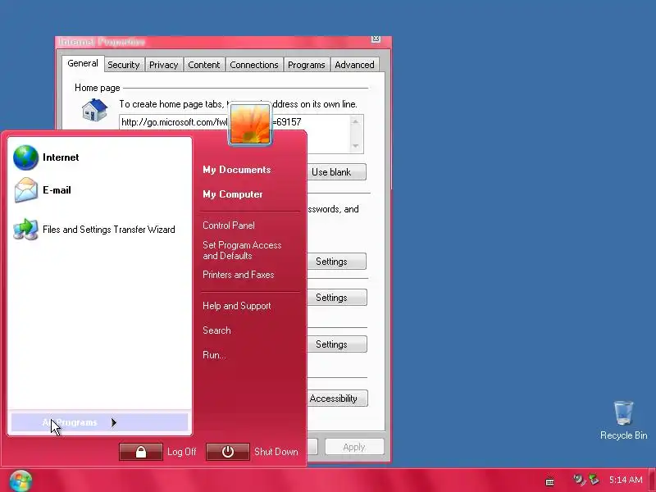The image size is (656, 492).
Task: Click the Start orb button on taskbar
Action: click(20, 481)
